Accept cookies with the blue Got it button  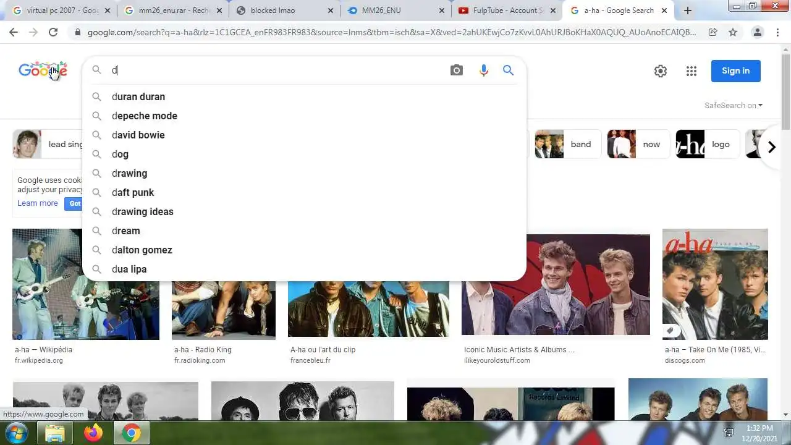pos(74,203)
